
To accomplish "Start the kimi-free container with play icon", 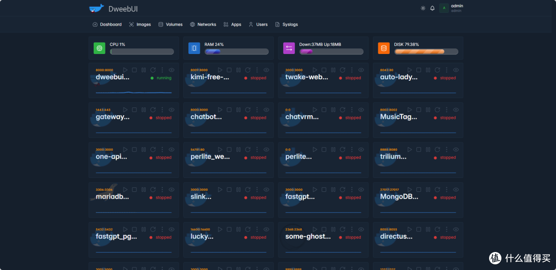I will click(x=220, y=70).
